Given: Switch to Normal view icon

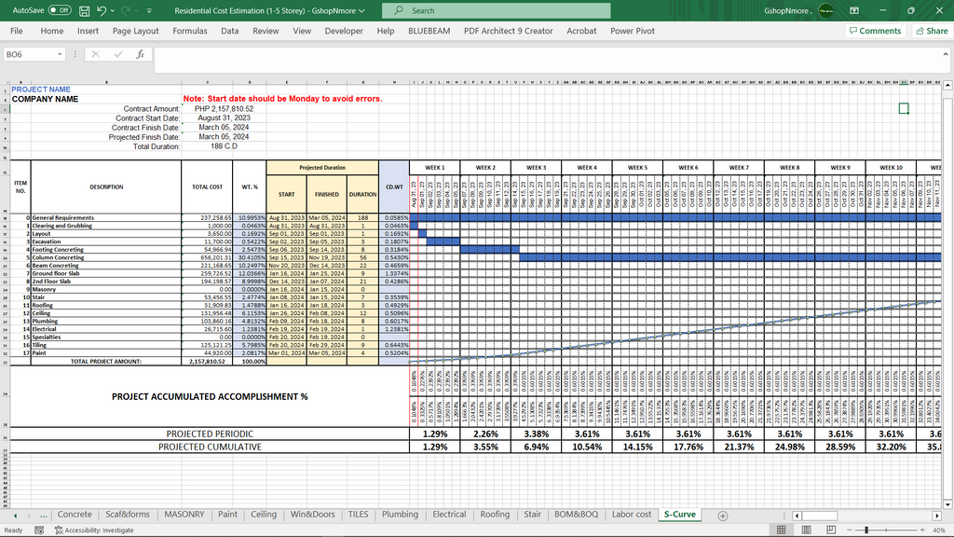Looking at the screenshot, I should (782, 530).
